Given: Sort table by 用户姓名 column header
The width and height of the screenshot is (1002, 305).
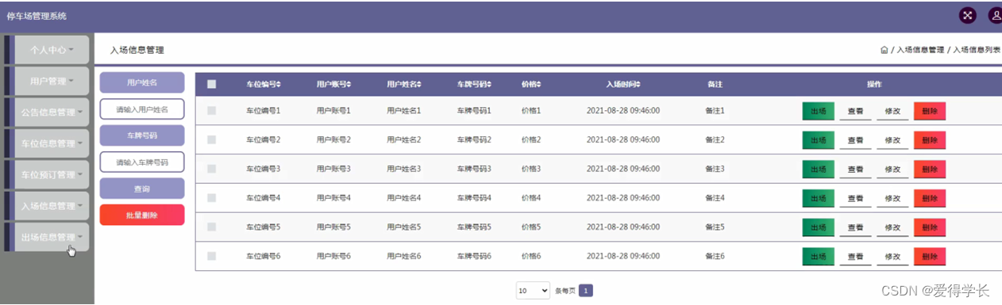Looking at the screenshot, I should click(404, 84).
